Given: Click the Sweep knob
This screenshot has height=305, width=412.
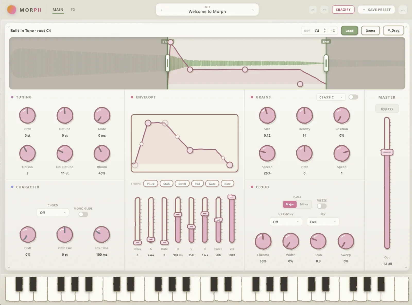Looking at the screenshot, I should pos(346,241).
